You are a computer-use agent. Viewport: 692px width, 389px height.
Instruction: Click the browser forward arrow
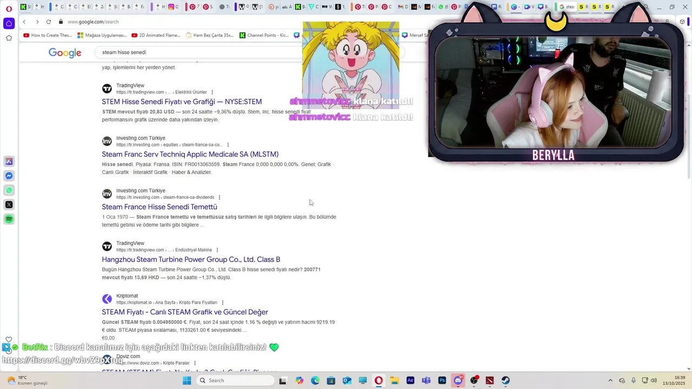pos(37,22)
